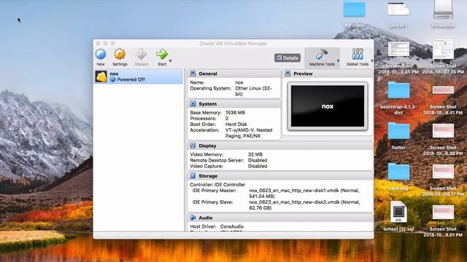Open the Audio section header
Screen dimensions: 467x262
tap(280, 218)
